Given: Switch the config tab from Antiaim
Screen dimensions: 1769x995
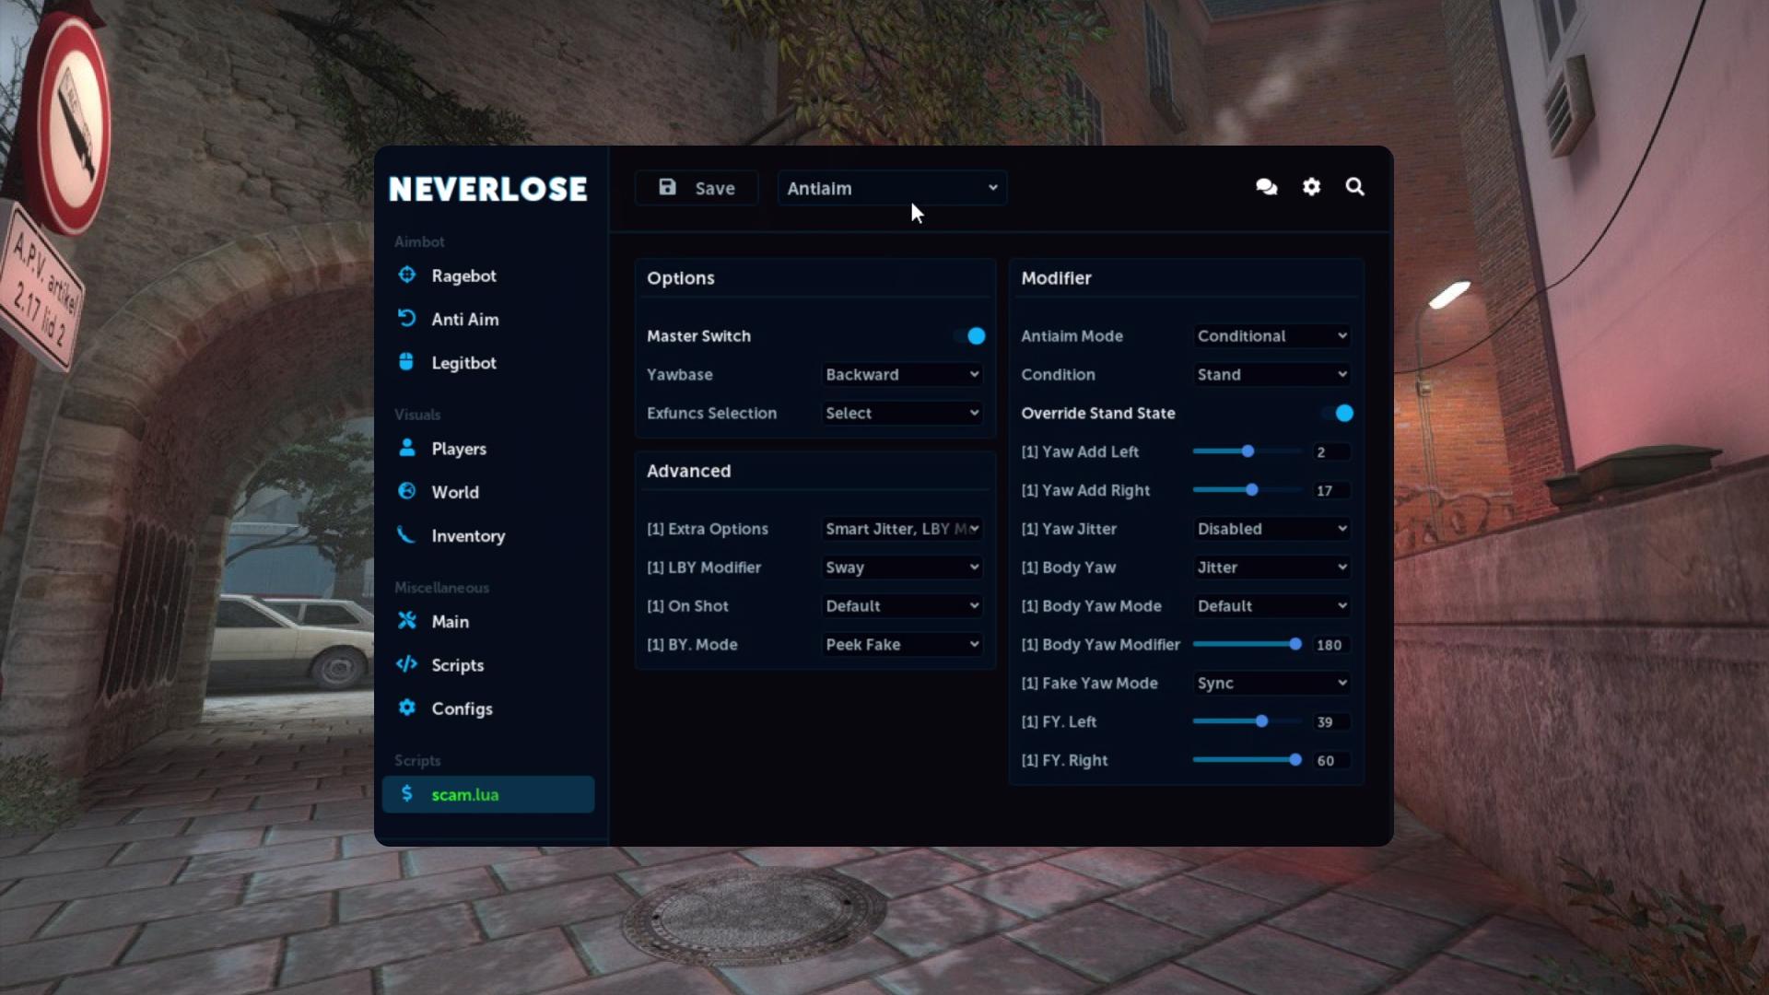Looking at the screenshot, I should (x=890, y=188).
